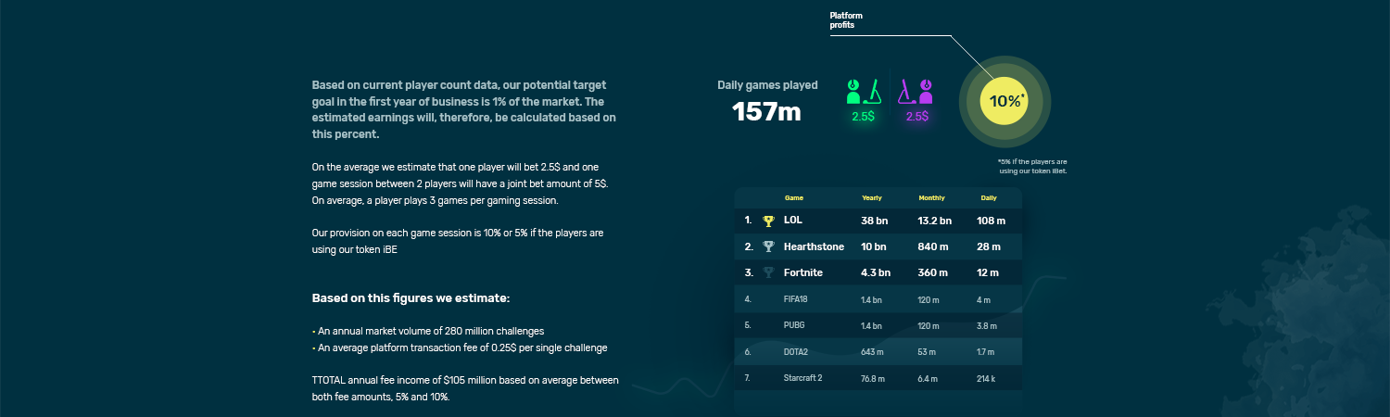The image size is (1390, 417).
Task: Click the 'Yearly' column header
Action: (x=872, y=198)
